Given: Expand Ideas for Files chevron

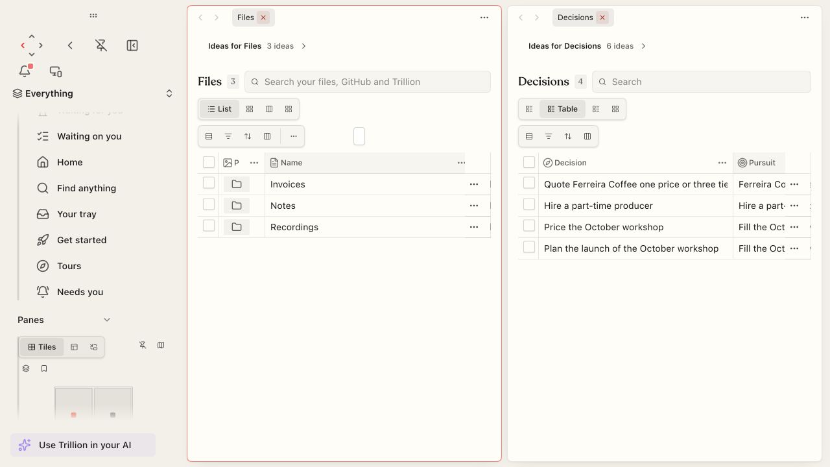Looking at the screenshot, I should (x=303, y=46).
